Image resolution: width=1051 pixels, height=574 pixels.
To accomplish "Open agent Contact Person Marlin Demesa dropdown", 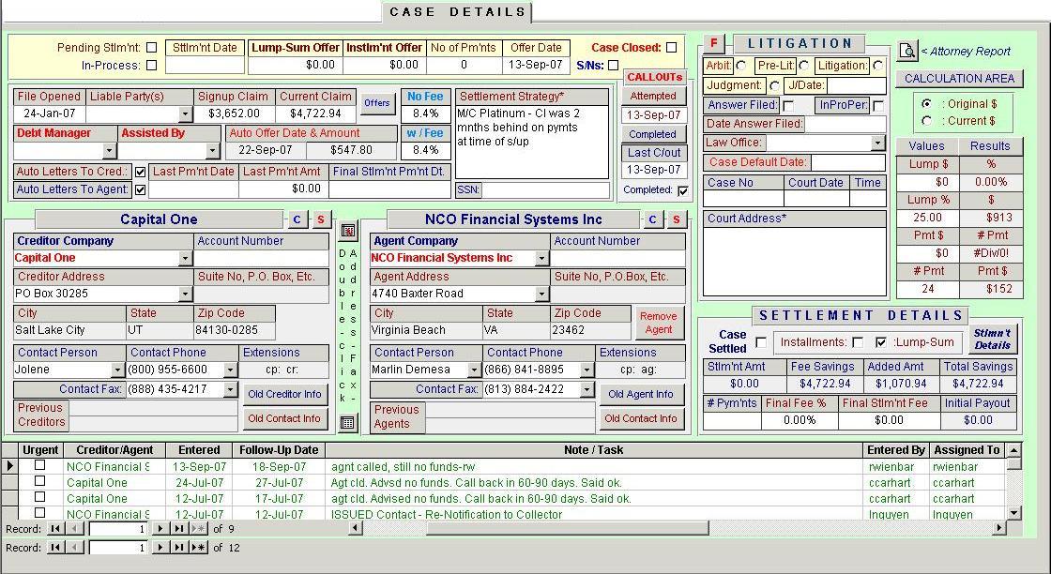I will (474, 370).
